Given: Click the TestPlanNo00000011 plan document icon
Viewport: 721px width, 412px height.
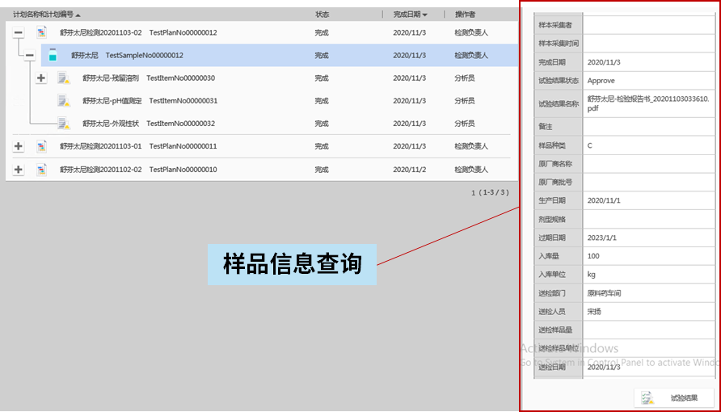Looking at the screenshot, I should 41,146.
